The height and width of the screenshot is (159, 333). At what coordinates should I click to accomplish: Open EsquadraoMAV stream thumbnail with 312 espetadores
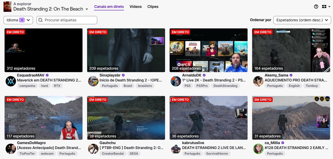[44, 50]
